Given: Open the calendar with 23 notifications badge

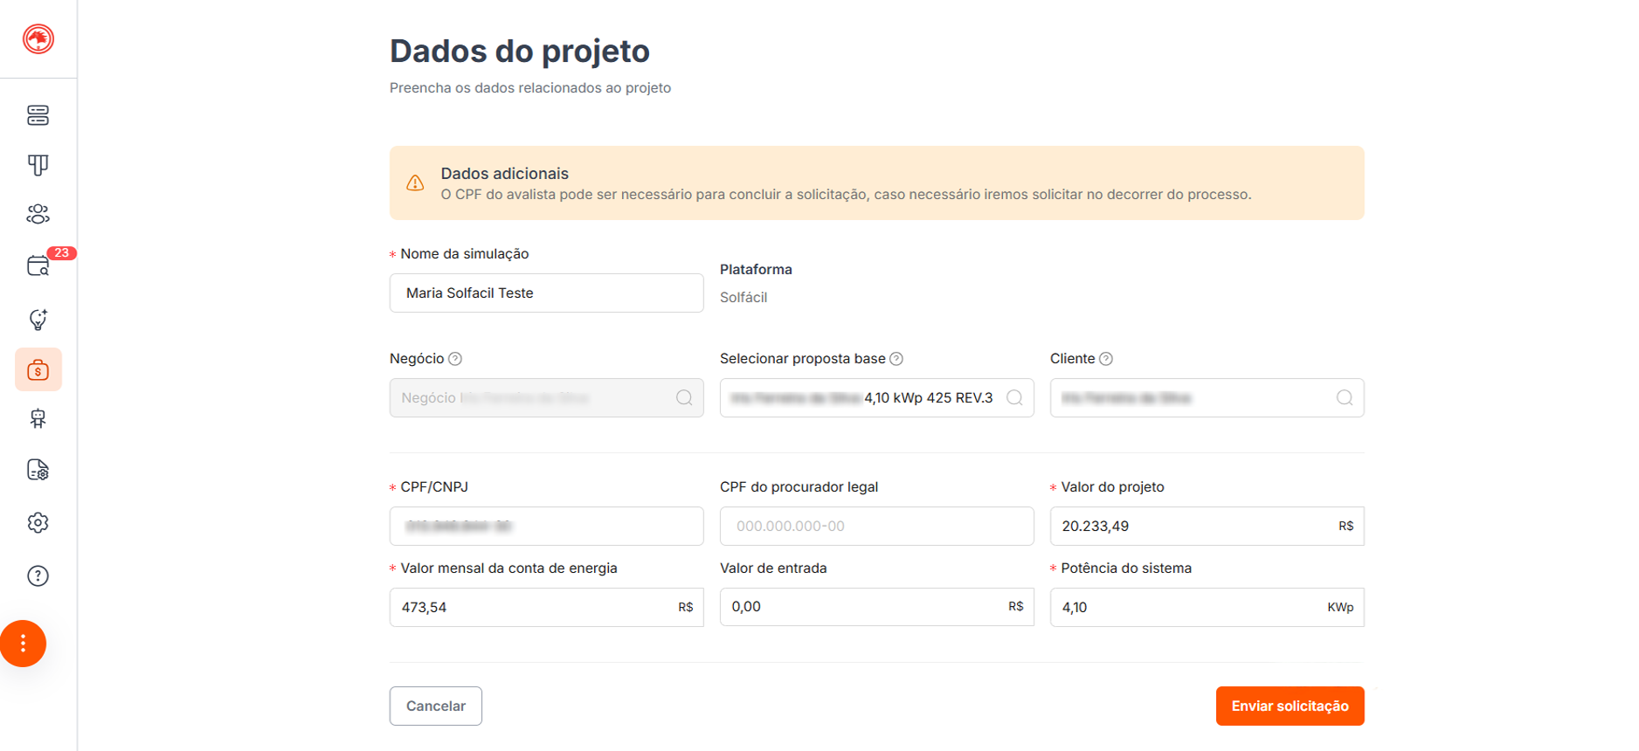Looking at the screenshot, I should click(x=38, y=266).
